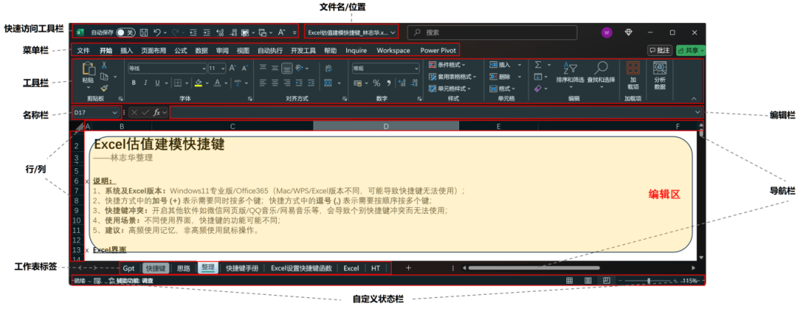Collapse the ribbon with the chevron arrow

click(693, 98)
